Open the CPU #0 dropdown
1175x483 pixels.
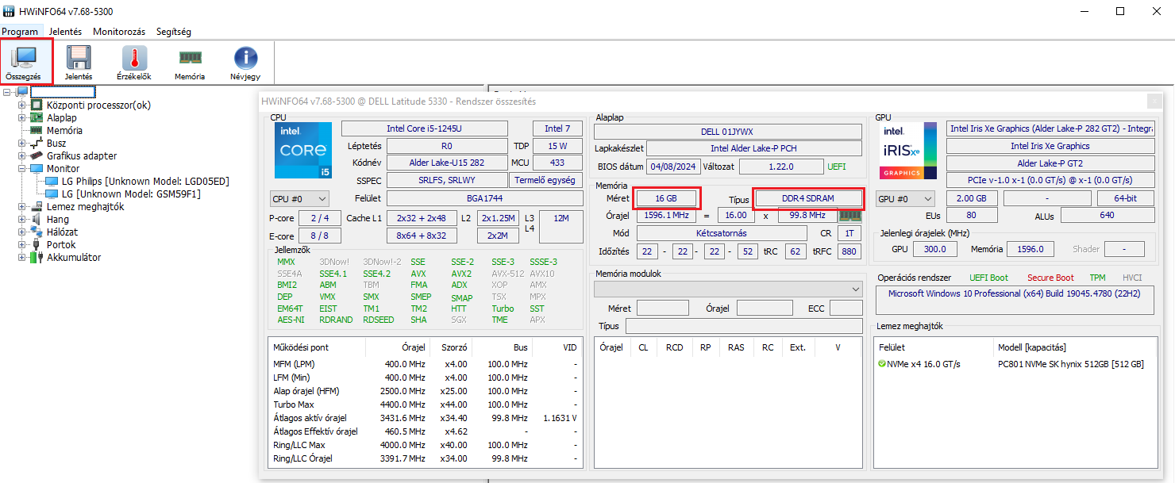299,198
